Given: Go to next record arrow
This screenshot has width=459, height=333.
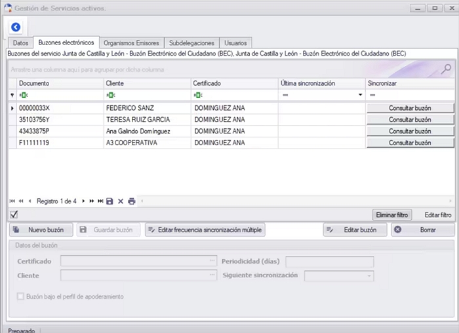Looking at the screenshot, I should pyautogui.click(x=83, y=201).
